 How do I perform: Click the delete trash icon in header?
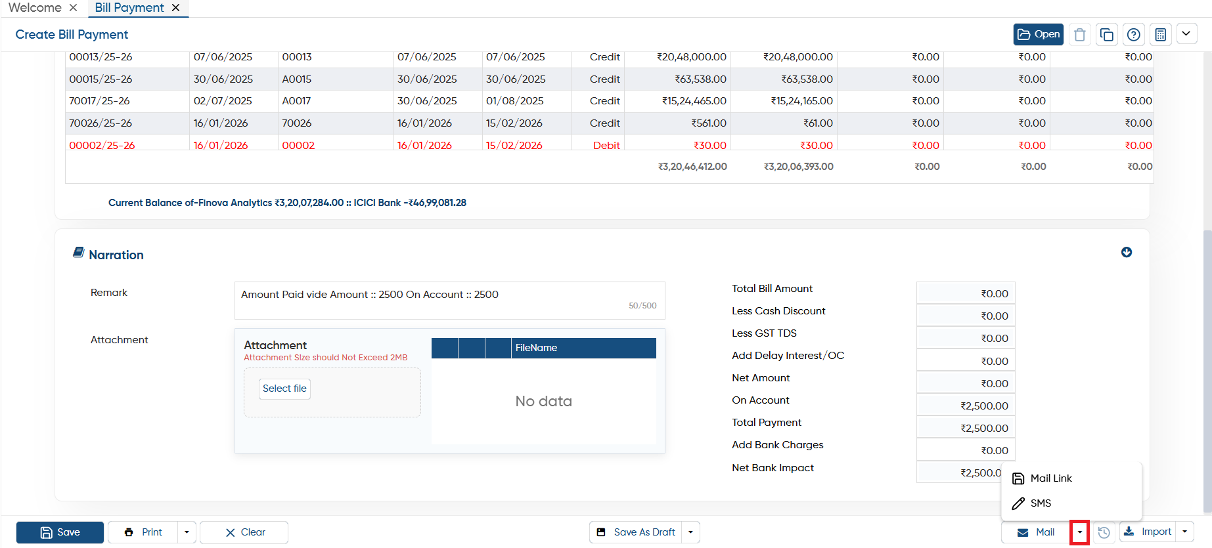(x=1079, y=35)
